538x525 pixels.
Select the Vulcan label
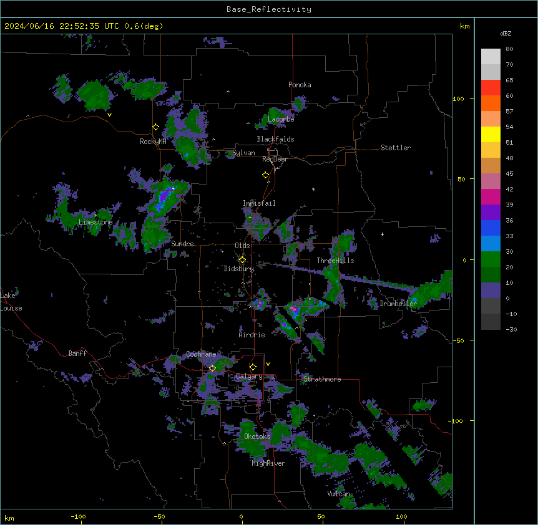339,494
